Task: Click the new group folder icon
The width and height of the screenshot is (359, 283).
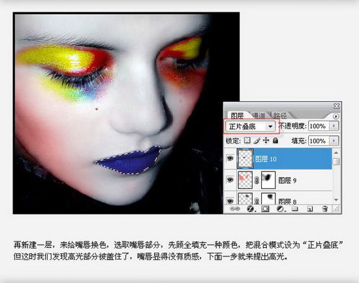Action: 295,209
